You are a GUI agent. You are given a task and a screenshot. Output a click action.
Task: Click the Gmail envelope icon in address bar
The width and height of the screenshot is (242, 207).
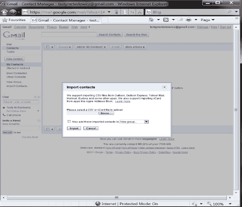click(x=25, y=12)
